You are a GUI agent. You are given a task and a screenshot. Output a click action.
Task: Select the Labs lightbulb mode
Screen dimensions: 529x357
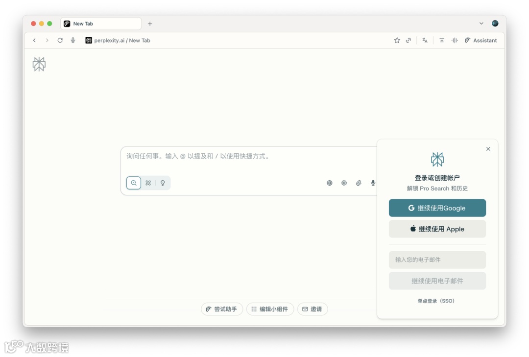[x=163, y=183]
